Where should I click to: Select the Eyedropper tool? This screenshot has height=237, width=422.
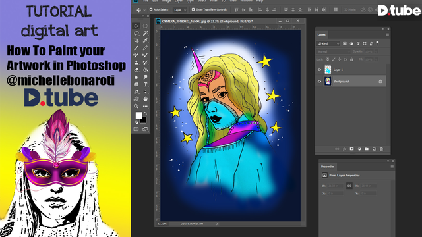145,41
